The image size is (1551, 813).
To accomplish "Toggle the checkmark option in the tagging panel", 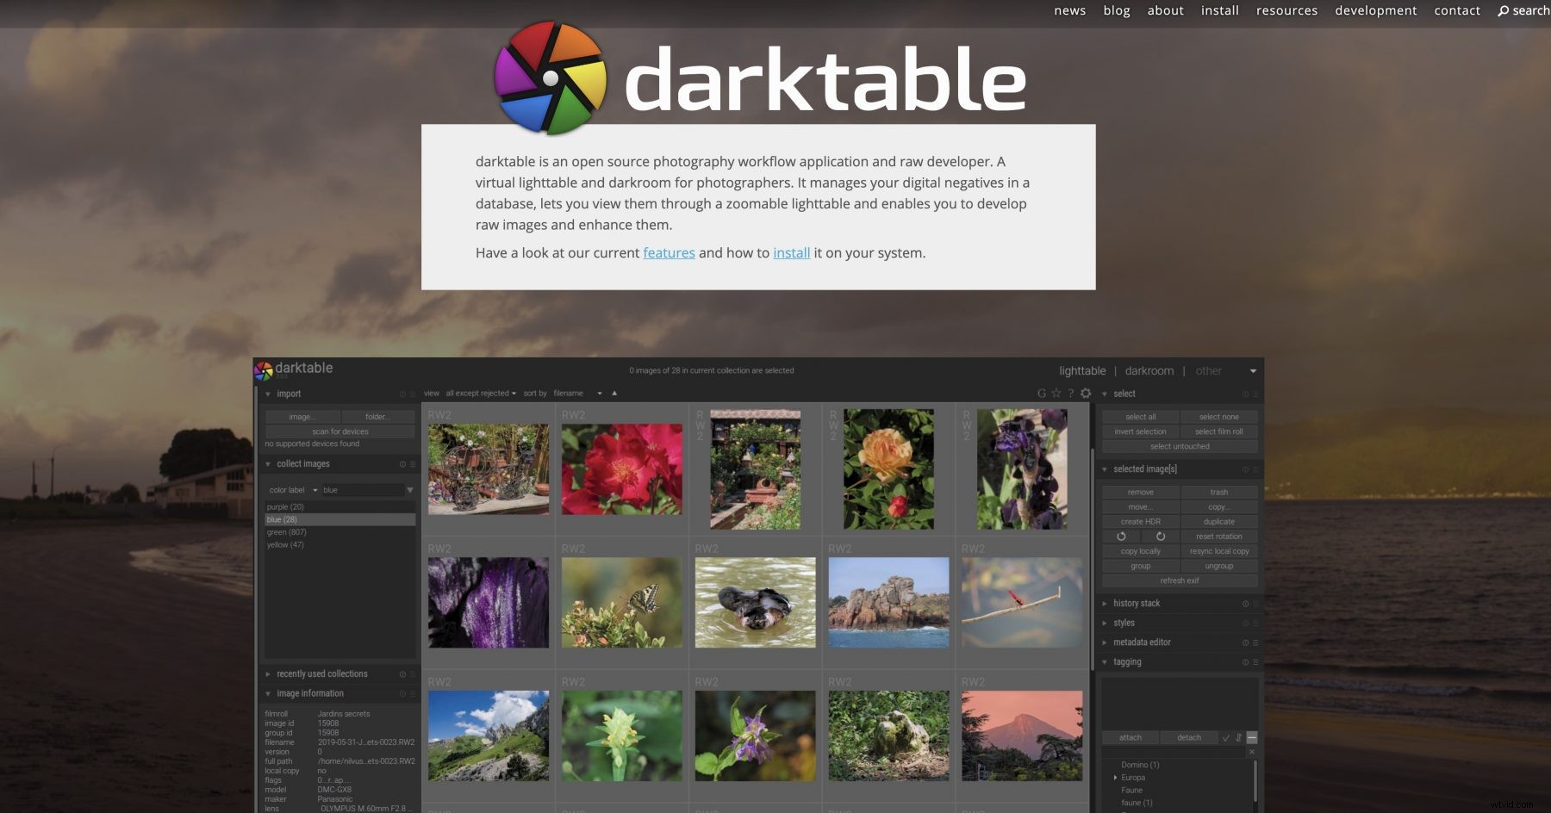I will (x=1226, y=738).
